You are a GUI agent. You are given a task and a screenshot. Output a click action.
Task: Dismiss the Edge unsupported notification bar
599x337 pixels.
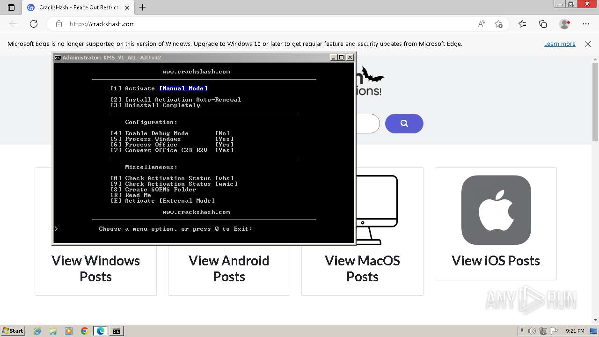[588, 44]
